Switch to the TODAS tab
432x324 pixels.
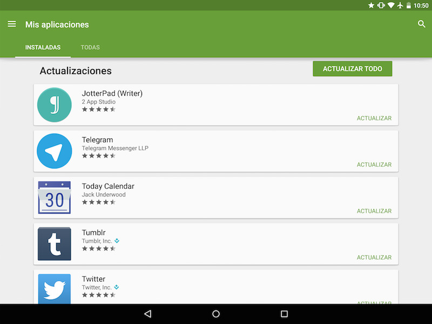click(90, 48)
